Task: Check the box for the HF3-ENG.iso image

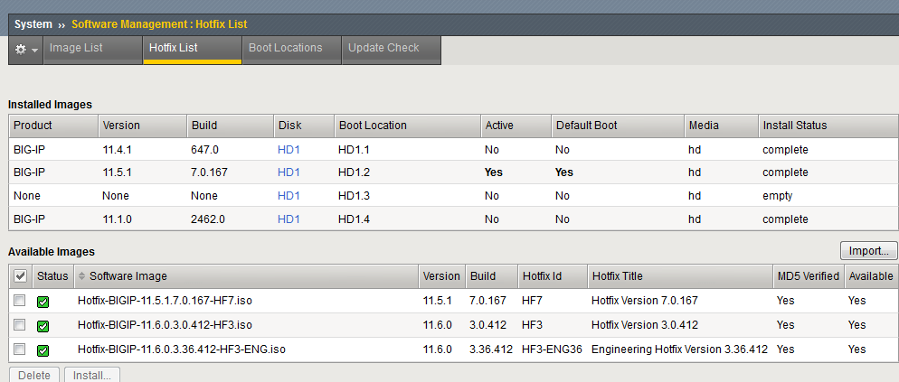Action: pos(20,349)
